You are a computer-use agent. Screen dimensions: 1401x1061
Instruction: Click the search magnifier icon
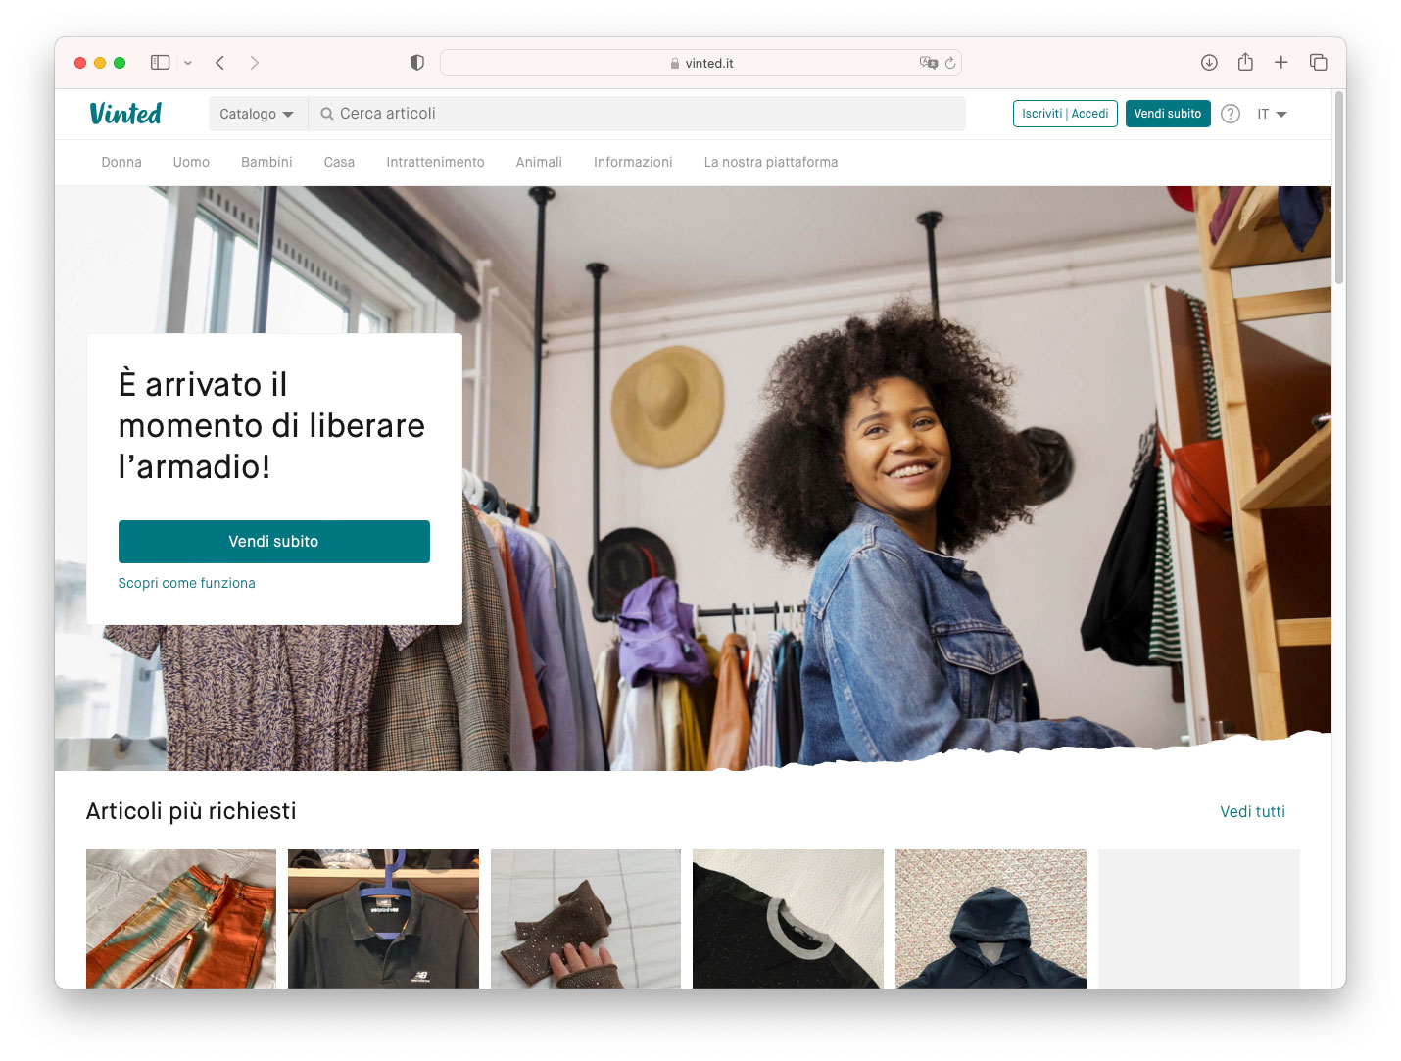click(327, 114)
